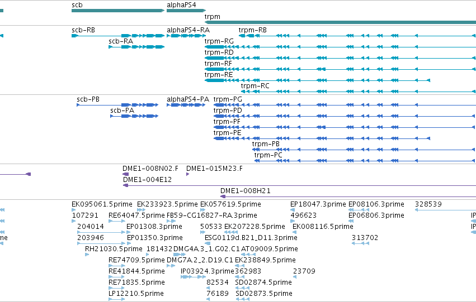Select feature 204014 label
The image size is (476, 302).
tap(91, 227)
